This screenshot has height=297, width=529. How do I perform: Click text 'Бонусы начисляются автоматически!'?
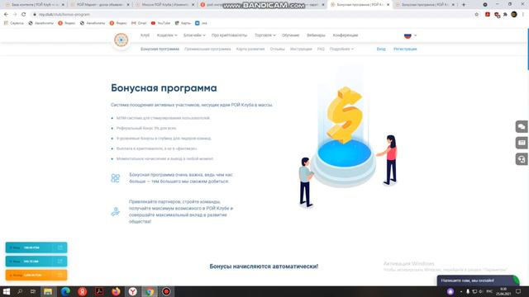point(264,266)
